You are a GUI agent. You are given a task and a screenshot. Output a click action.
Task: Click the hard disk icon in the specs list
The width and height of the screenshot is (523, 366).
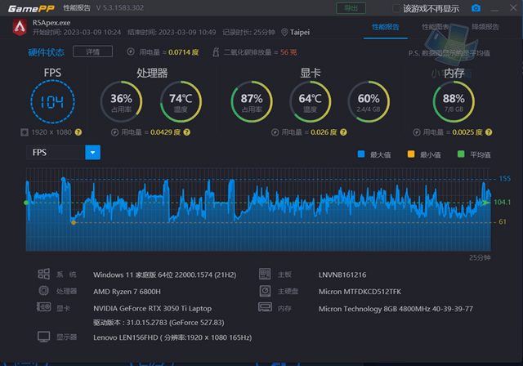(265, 291)
